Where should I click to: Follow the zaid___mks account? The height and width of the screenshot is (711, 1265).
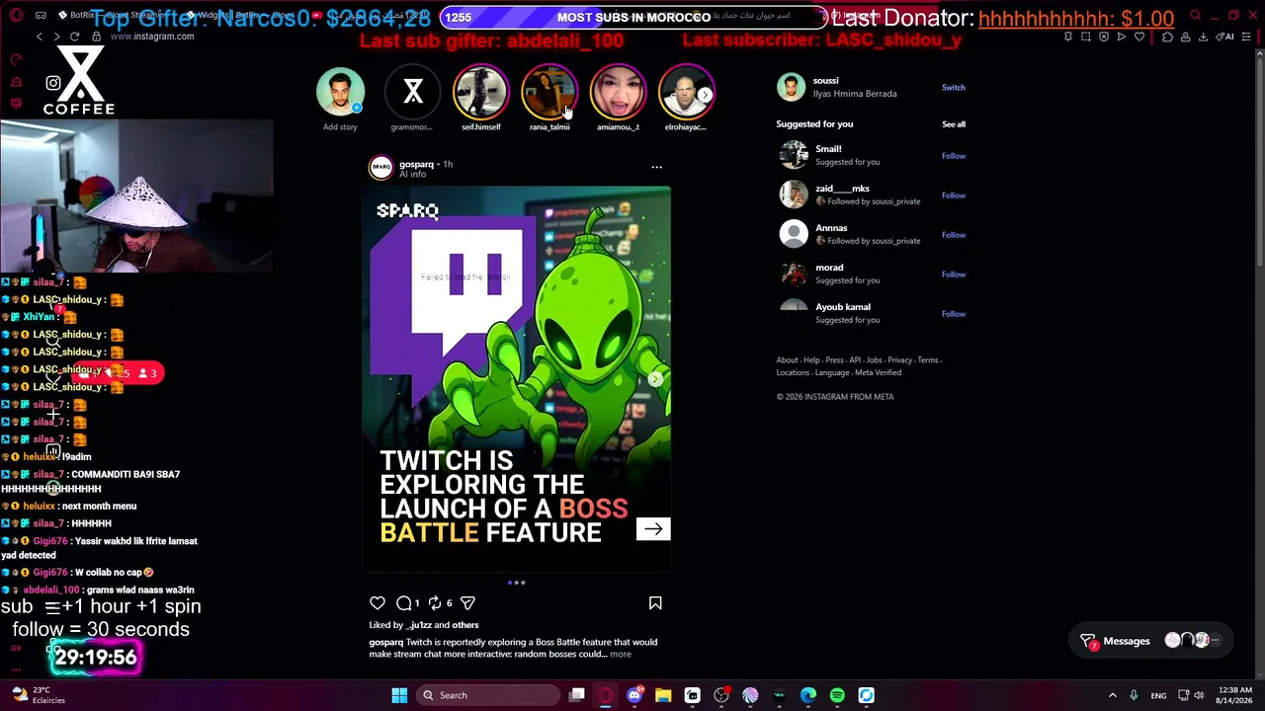[953, 196]
